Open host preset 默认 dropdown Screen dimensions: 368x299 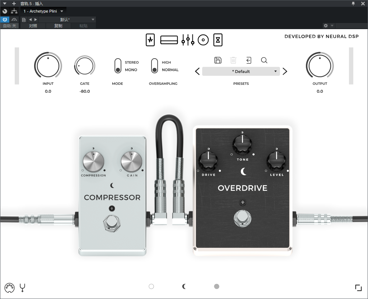67,20
